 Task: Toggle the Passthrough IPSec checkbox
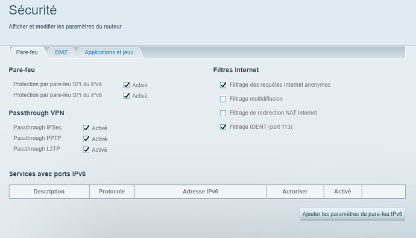point(86,128)
